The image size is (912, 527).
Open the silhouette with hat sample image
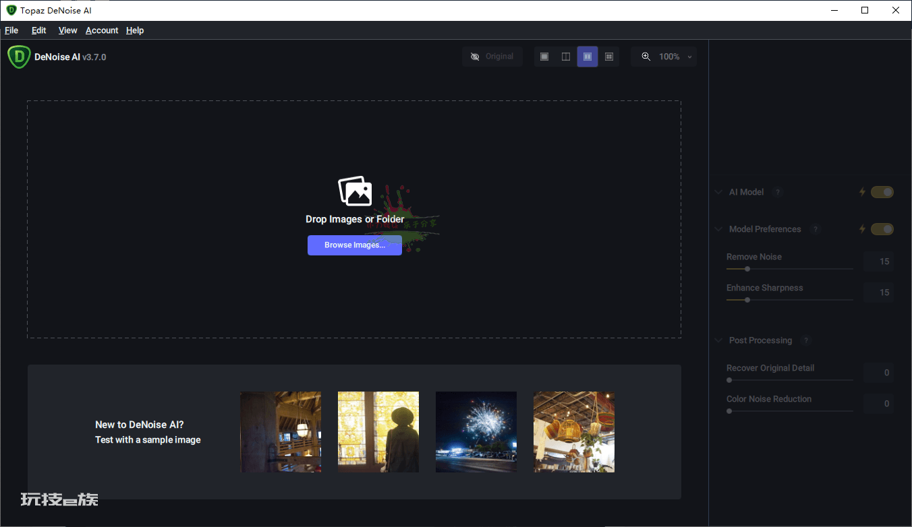point(378,432)
